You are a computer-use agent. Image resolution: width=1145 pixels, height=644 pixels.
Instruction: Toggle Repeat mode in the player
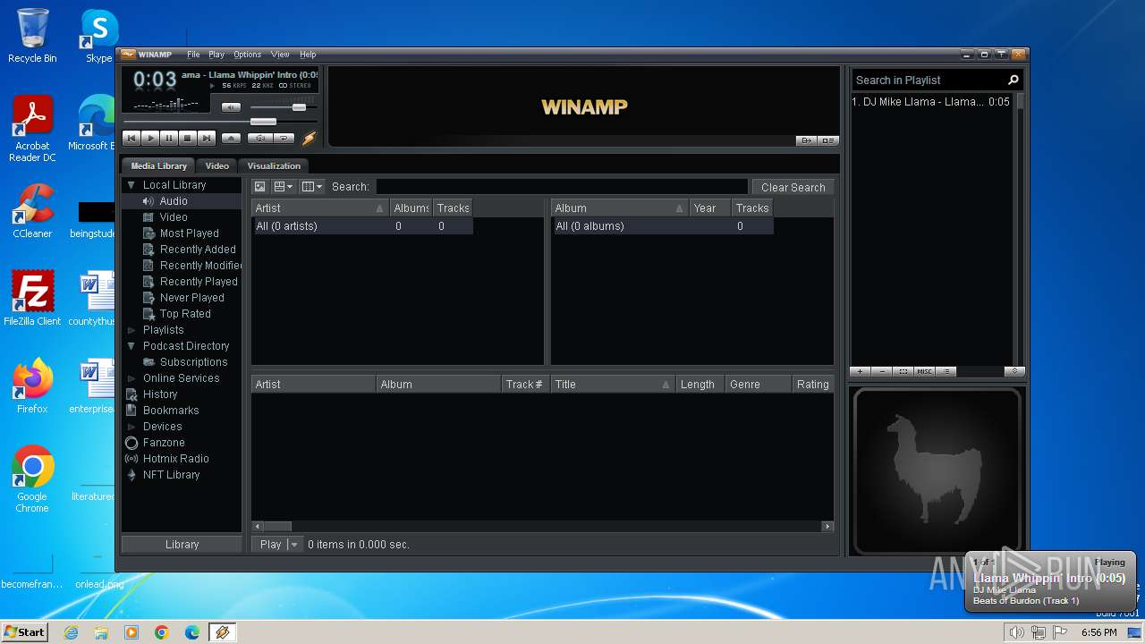tap(284, 138)
